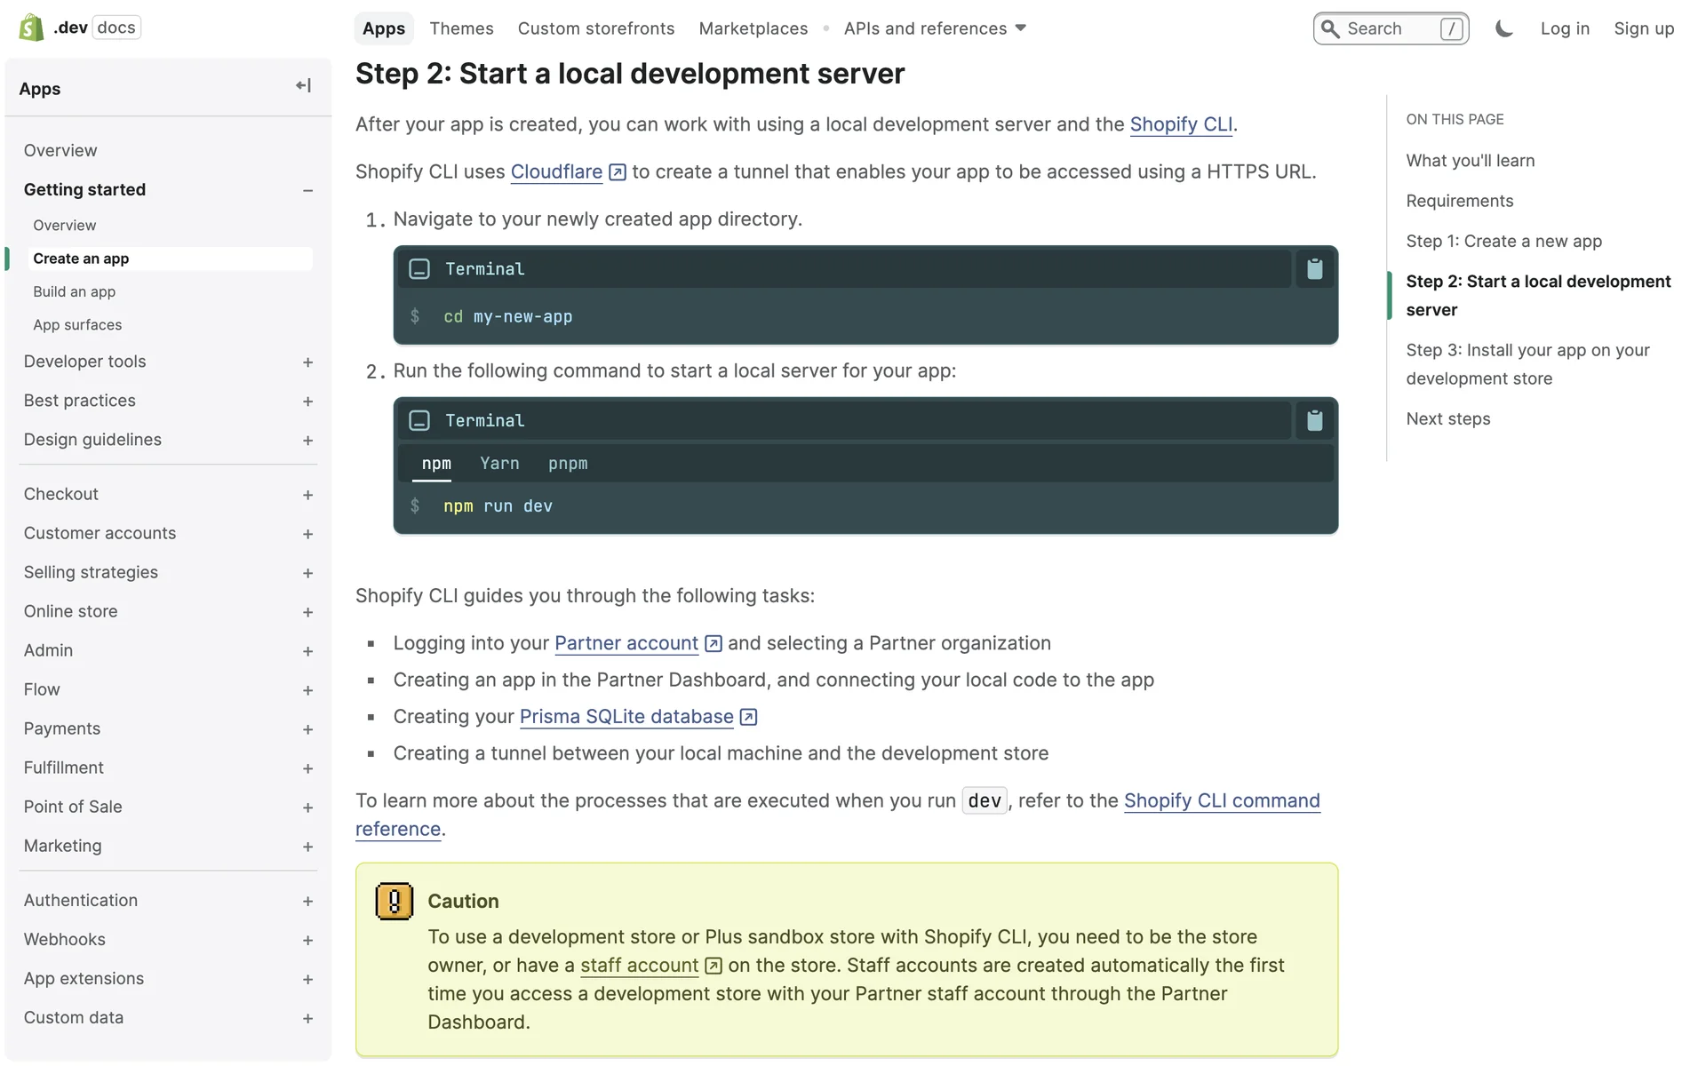Click the search magnifier icon
This screenshot has width=1706, height=1066.
pos(1330,28)
